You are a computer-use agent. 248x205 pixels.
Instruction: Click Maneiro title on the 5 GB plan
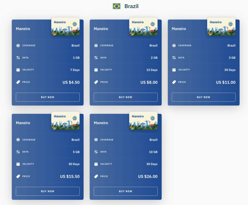[23, 123]
